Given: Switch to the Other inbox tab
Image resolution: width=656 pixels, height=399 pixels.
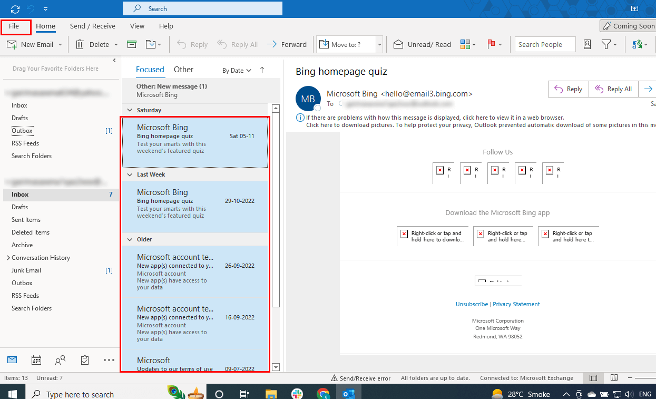Looking at the screenshot, I should pos(183,70).
